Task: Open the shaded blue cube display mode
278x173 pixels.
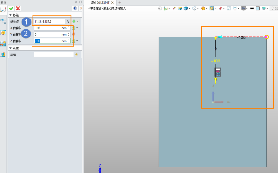Action: [x=186, y=8]
